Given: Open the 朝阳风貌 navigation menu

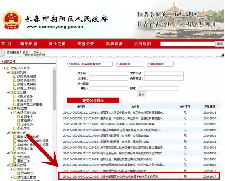Looking at the screenshot, I should click(29, 44).
